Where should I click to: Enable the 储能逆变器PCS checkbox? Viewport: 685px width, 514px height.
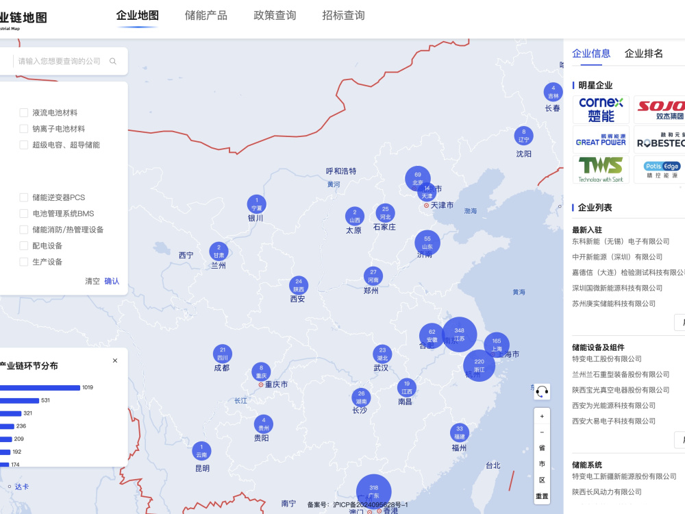[24, 197]
